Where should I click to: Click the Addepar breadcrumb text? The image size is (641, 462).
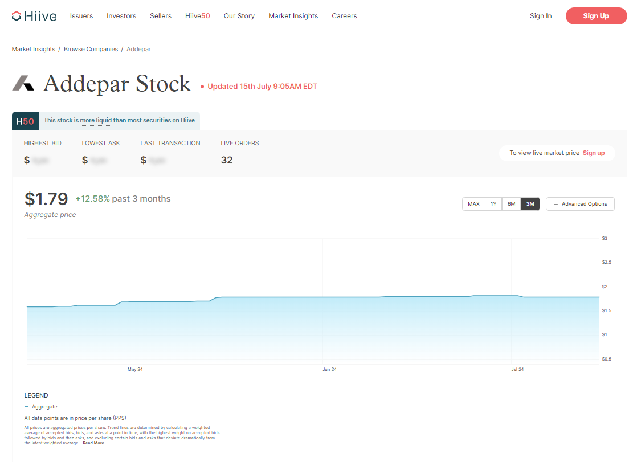click(x=138, y=49)
